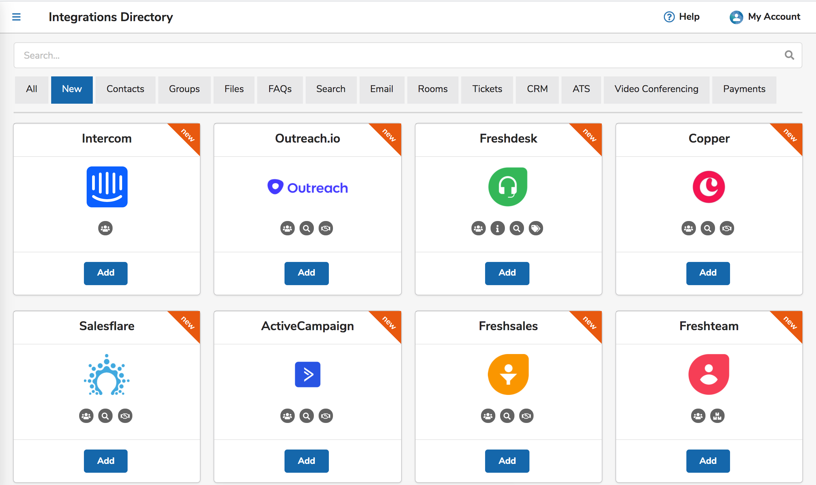Image resolution: width=816 pixels, height=485 pixels.
Task: Click the contacts icon on ActiveCampaign card
Action: pos(288,416)
